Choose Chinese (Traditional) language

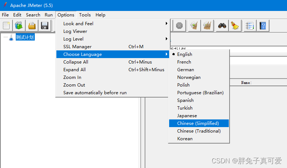[199, 131]
